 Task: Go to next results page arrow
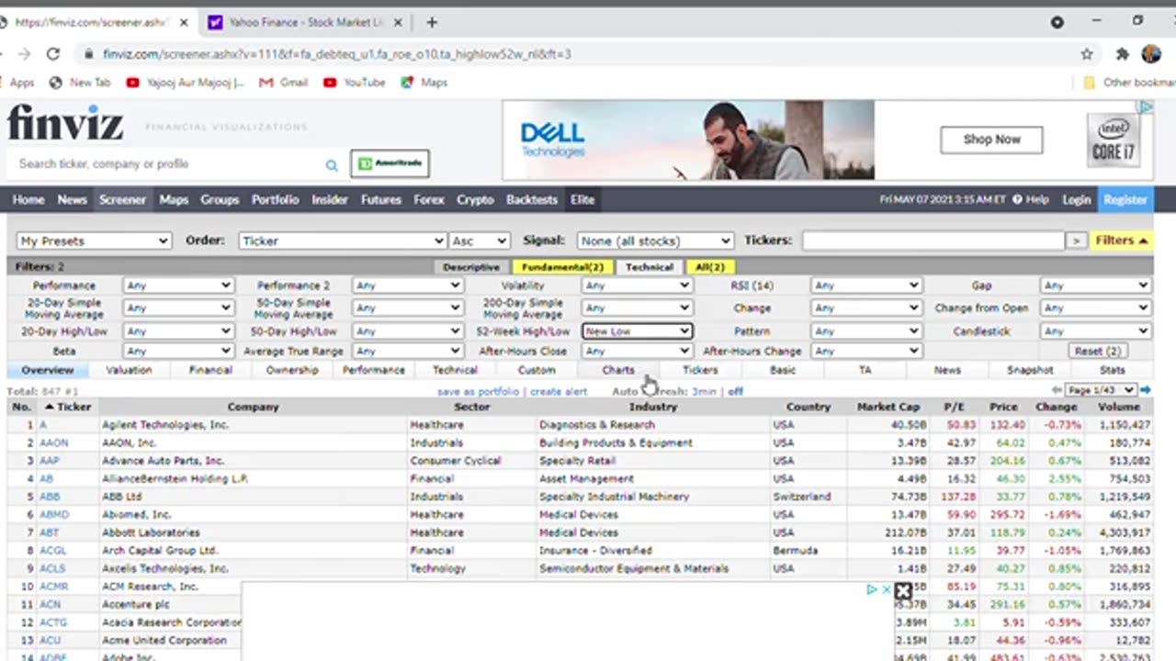1146,390
